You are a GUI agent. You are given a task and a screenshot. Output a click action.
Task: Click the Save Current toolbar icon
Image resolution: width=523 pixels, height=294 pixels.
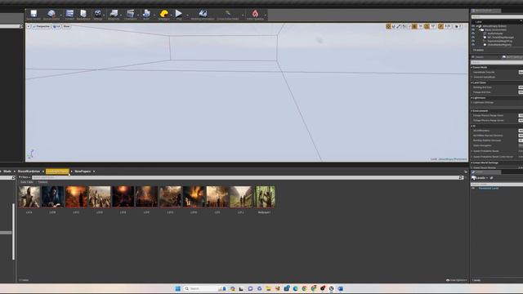pos(34,14)
